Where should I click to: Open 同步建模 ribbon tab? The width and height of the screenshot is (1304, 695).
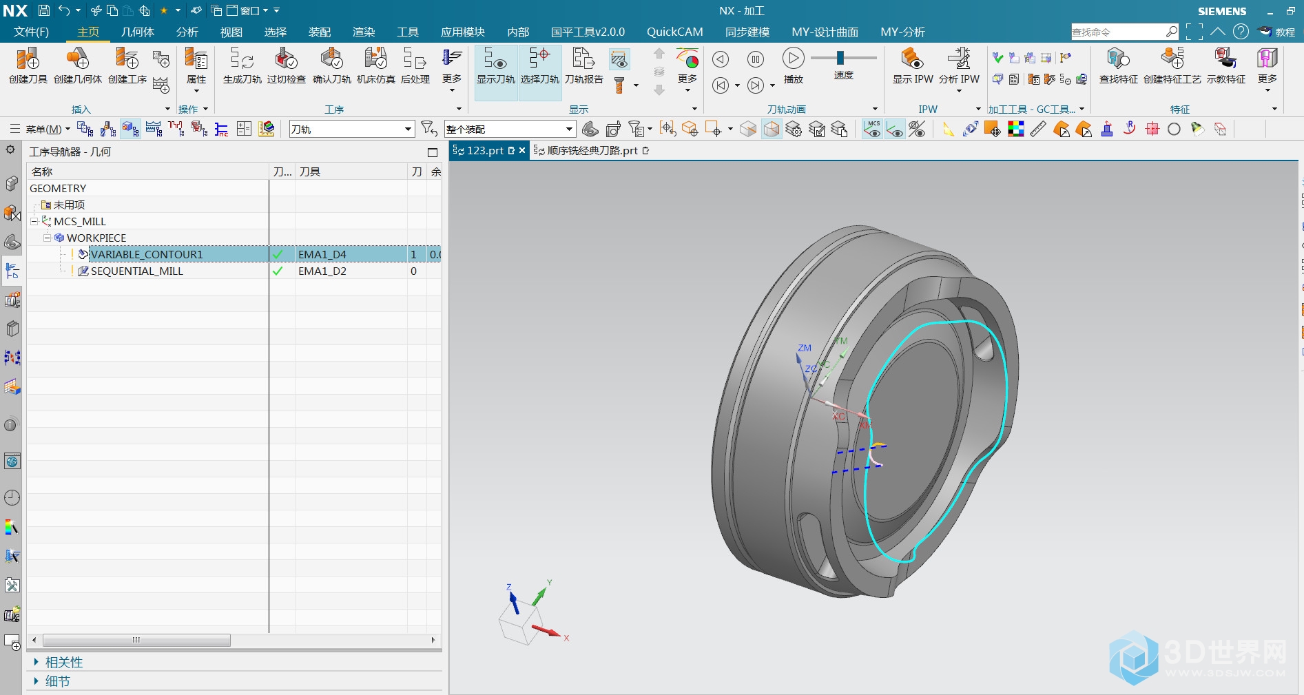[x=747, y=32]
